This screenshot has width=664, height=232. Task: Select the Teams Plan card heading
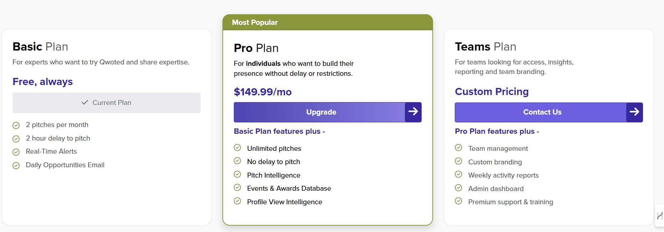tap(485, 46)
